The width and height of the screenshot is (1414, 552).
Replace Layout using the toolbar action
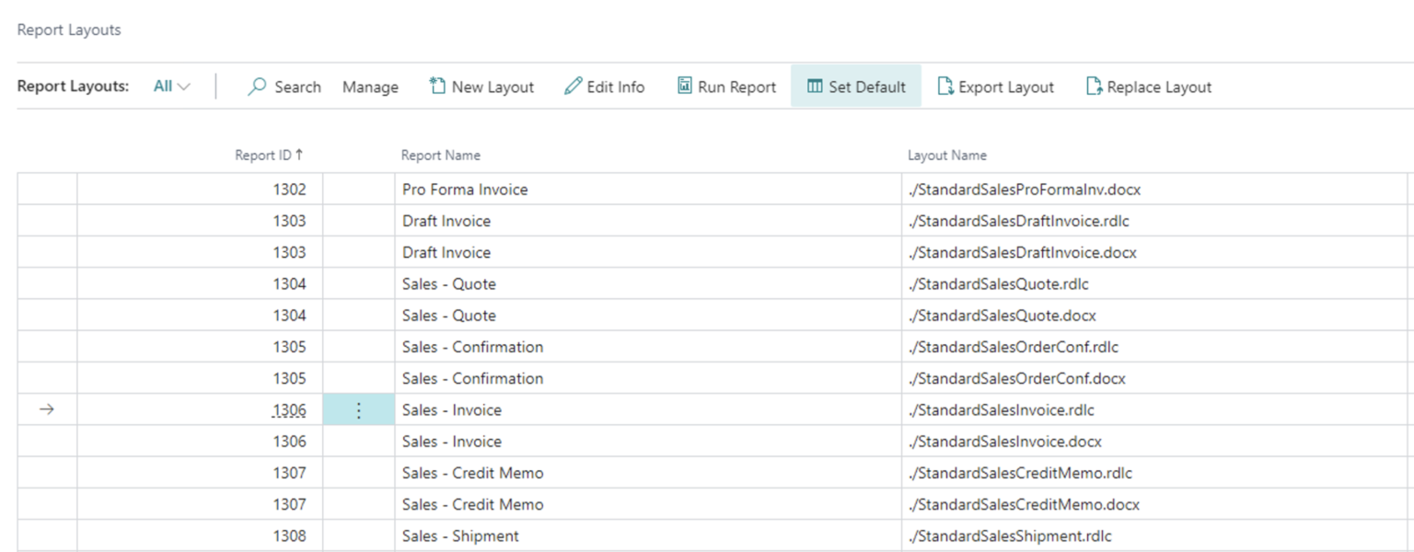[1148, 86]
